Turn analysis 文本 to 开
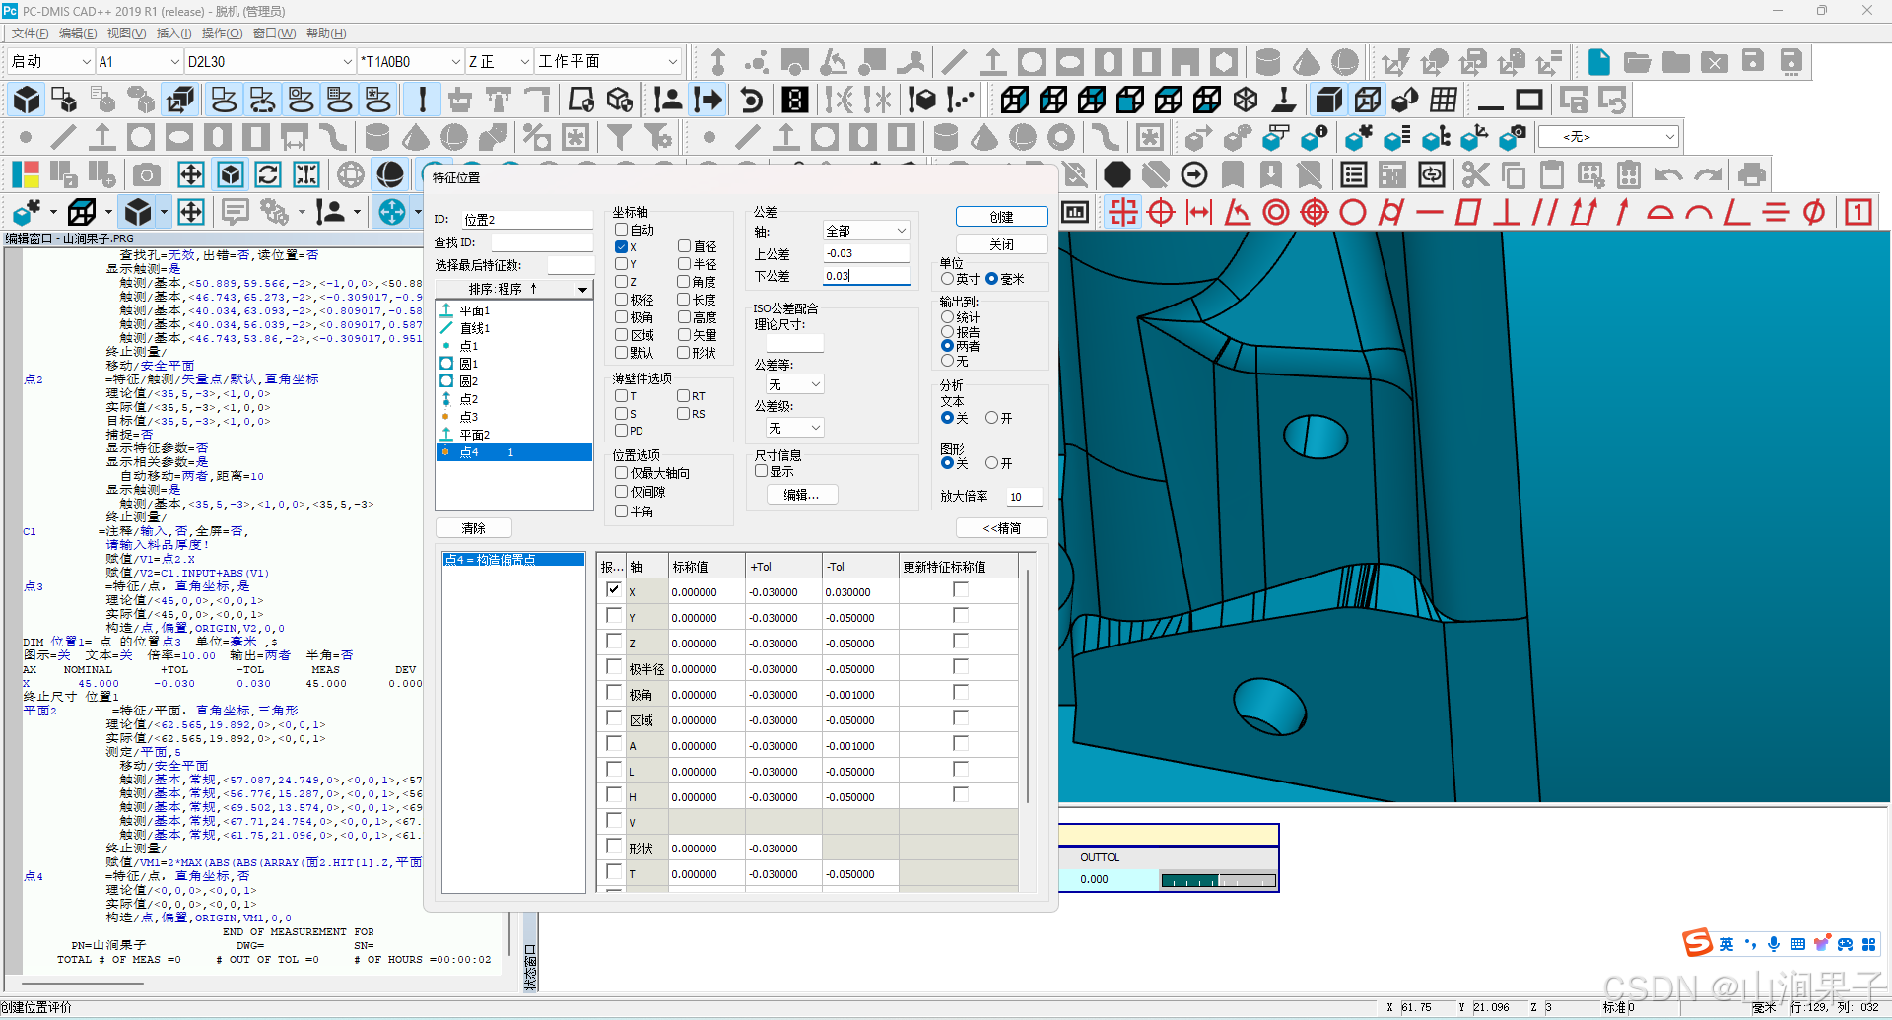The height and width of the screenshot is (1020, 1892). click(992, 418)
